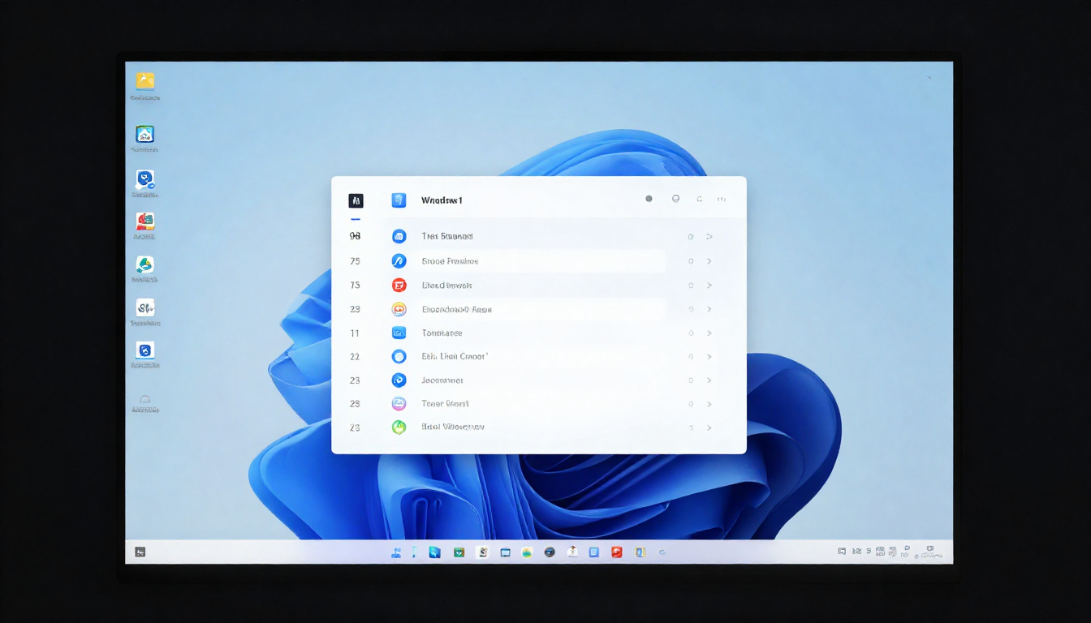Viewport: 1091px width, 623px height.
Task: Expand the chevron in the row numbered 11
Action: click(x=709, y=333)
